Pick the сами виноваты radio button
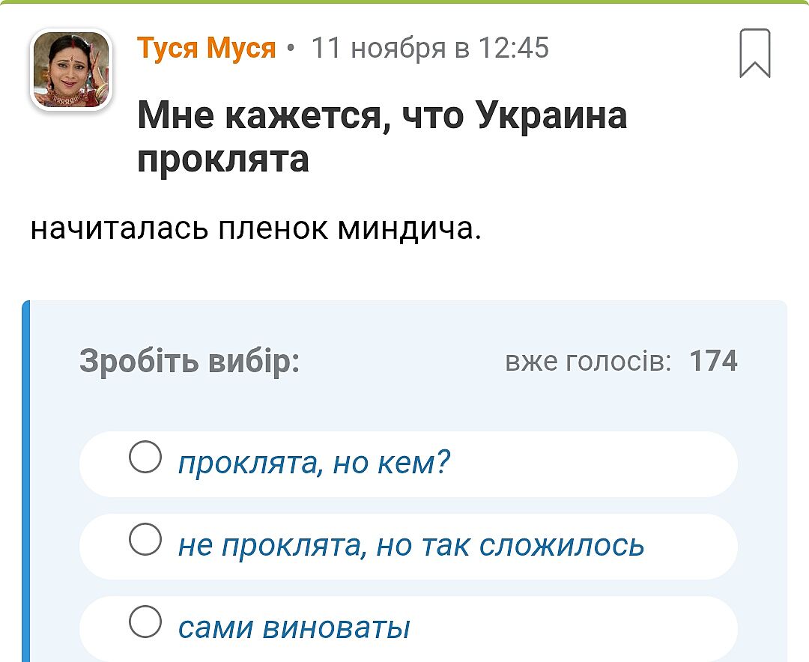The width and height of the screenshot is (809, 662). 145,620
